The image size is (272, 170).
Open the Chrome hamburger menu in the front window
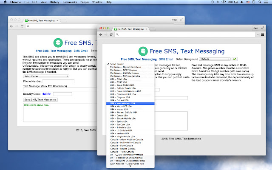pos(263,35)
